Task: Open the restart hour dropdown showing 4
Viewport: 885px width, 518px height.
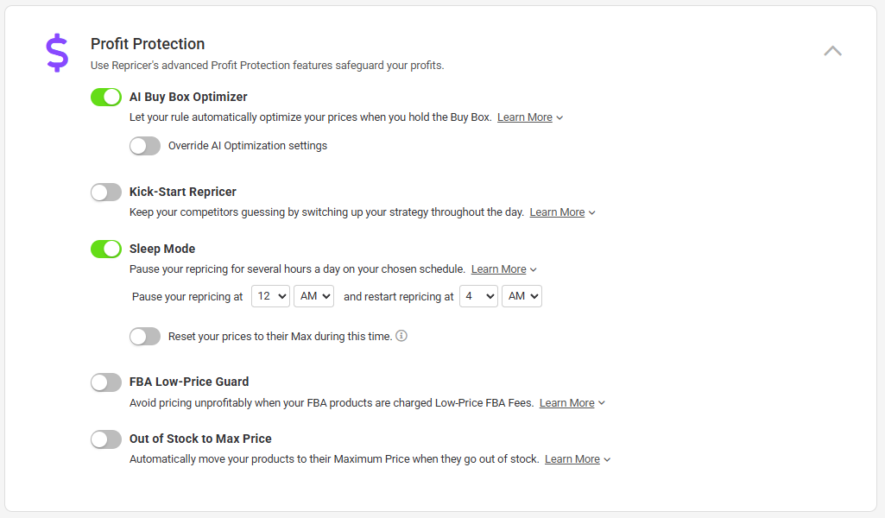Action: tap(478, 296)
